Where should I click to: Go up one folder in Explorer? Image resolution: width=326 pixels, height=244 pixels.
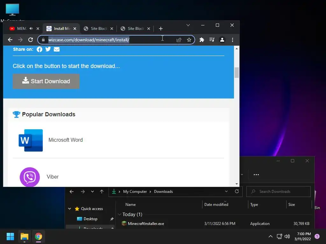click(x=102, y=192)
